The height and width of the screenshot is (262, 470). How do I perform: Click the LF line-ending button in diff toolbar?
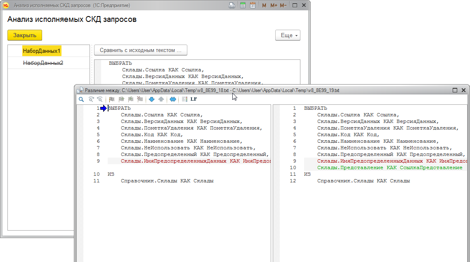pyautogui.click(x=194, y=99)
